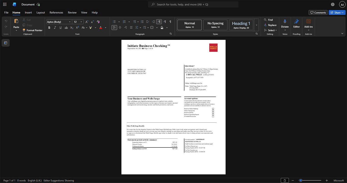Apply the No Spacing style
The height and width of the screenshot is (183, 347).
pos(215,25)
